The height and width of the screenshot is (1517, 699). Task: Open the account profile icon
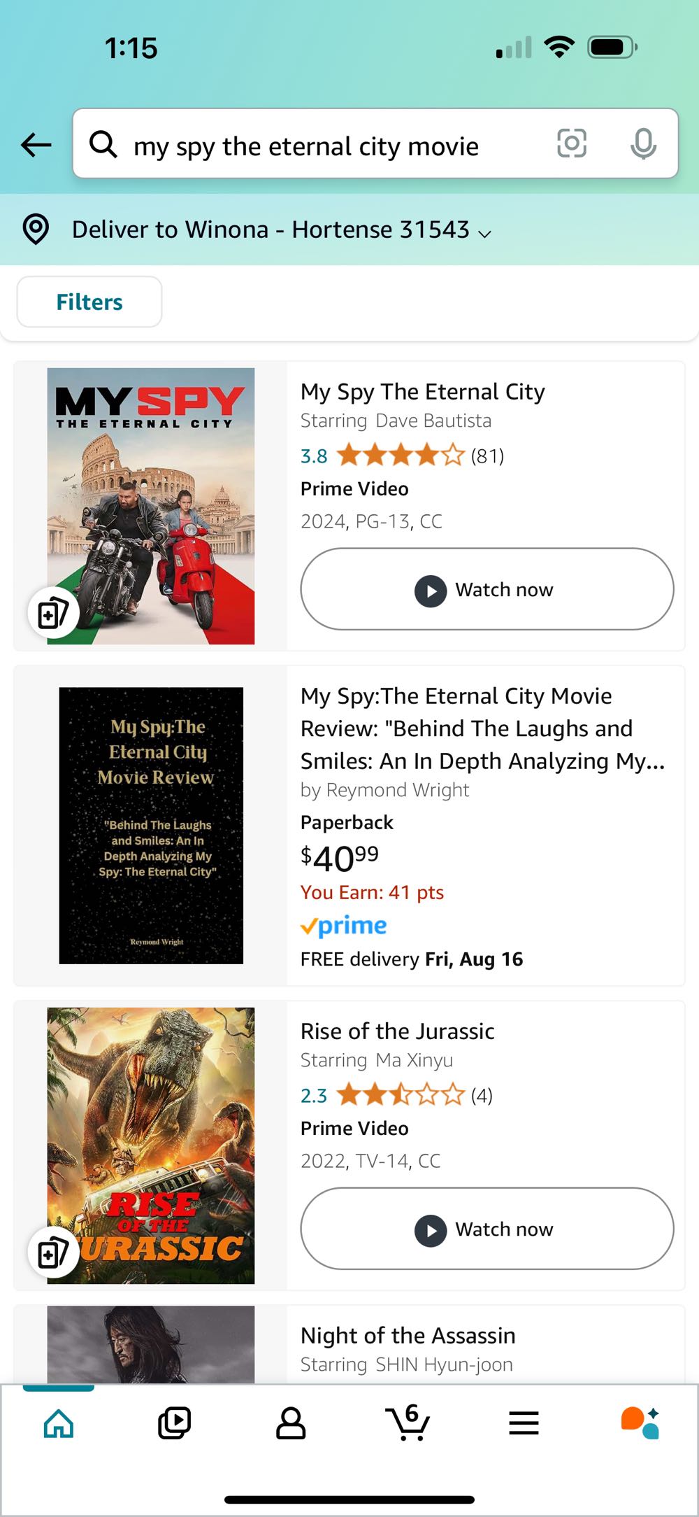[291, 1423]
